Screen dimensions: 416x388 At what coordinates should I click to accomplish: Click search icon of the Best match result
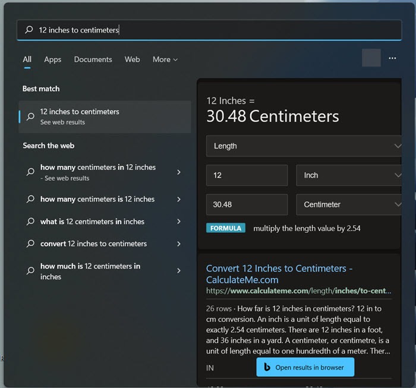pyautogui.click(x=31, y=116)
